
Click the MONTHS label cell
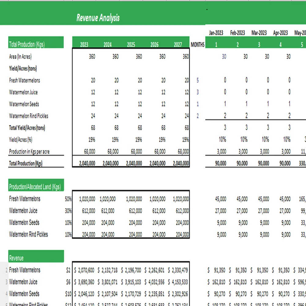[x=197, y=44]
